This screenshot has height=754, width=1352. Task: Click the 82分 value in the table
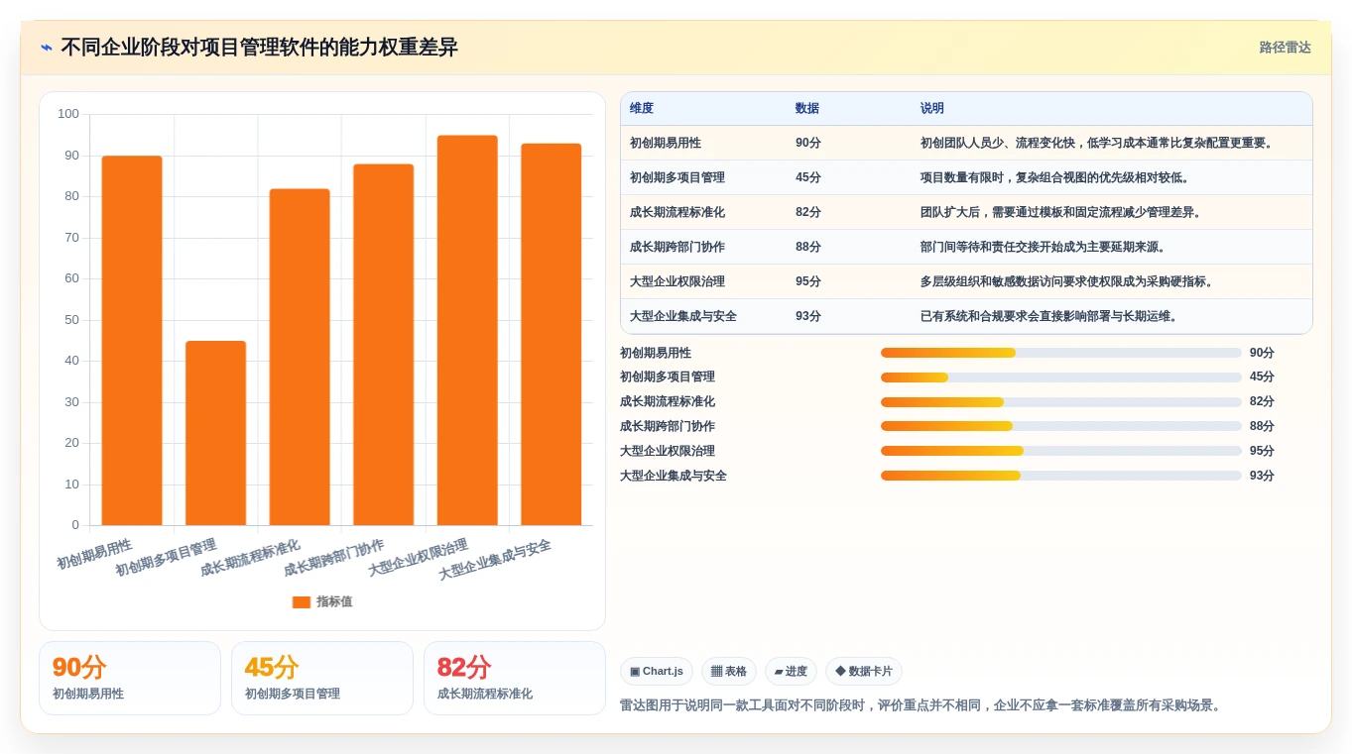808,212
